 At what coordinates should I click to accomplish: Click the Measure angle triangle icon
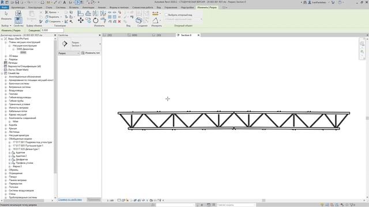[x=155, y=21]
